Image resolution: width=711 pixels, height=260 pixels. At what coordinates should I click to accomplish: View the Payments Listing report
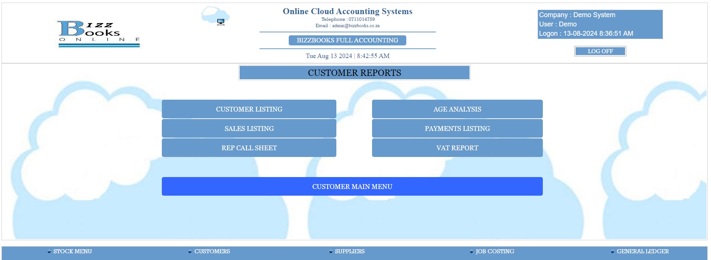coord(457,128)
